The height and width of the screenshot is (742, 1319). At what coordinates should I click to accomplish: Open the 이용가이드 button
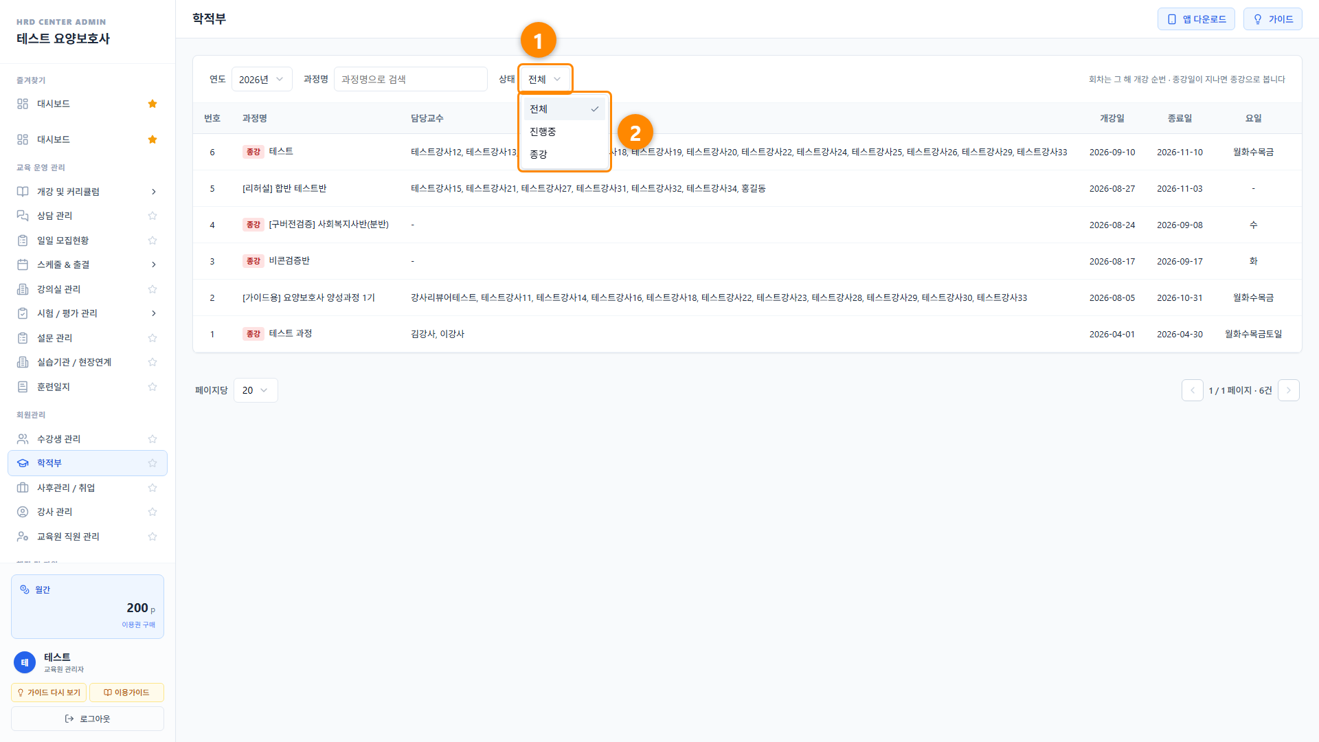126,693
